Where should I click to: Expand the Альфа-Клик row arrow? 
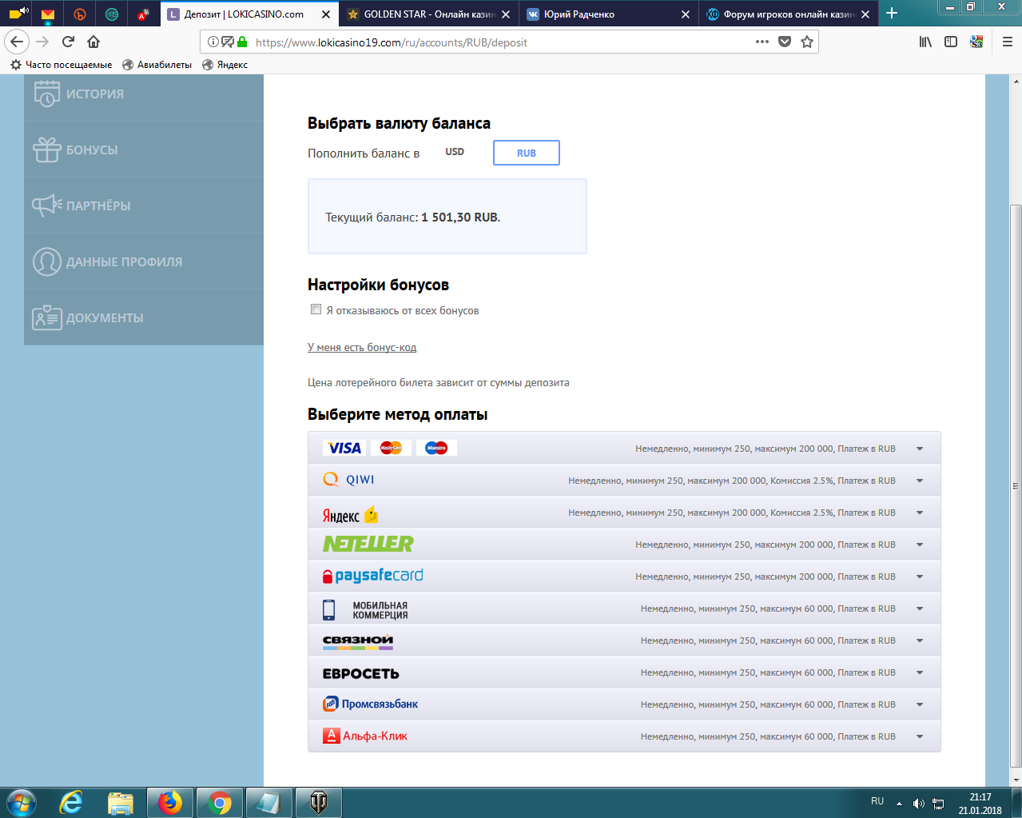tap(920, 736)
